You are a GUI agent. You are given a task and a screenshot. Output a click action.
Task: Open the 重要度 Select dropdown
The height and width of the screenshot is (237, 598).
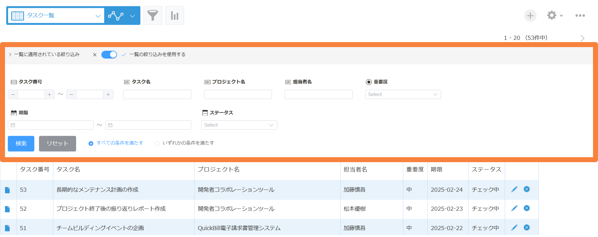pos(403,94)
